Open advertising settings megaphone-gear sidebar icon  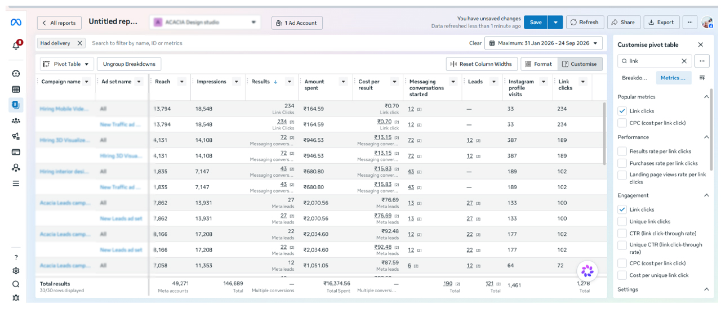[x=16, y=136]
